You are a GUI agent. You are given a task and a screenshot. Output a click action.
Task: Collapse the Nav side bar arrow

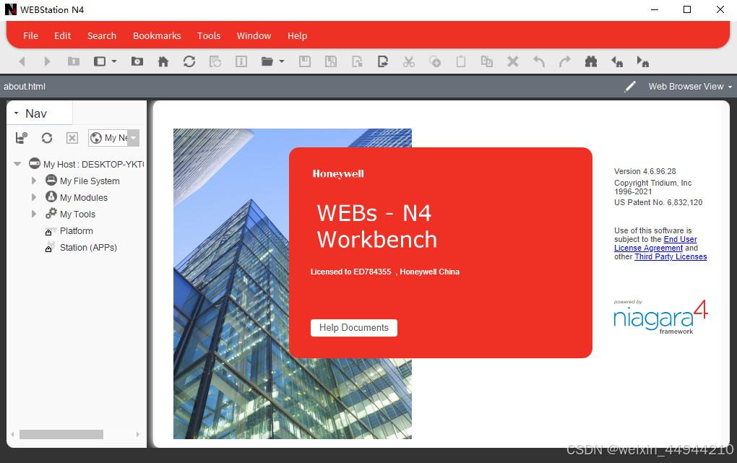point(17,113)
